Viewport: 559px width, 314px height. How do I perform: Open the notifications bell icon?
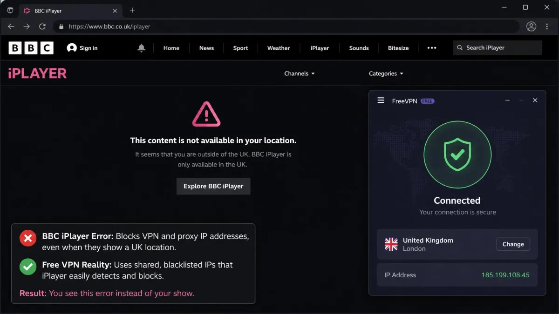pos(142,48)
